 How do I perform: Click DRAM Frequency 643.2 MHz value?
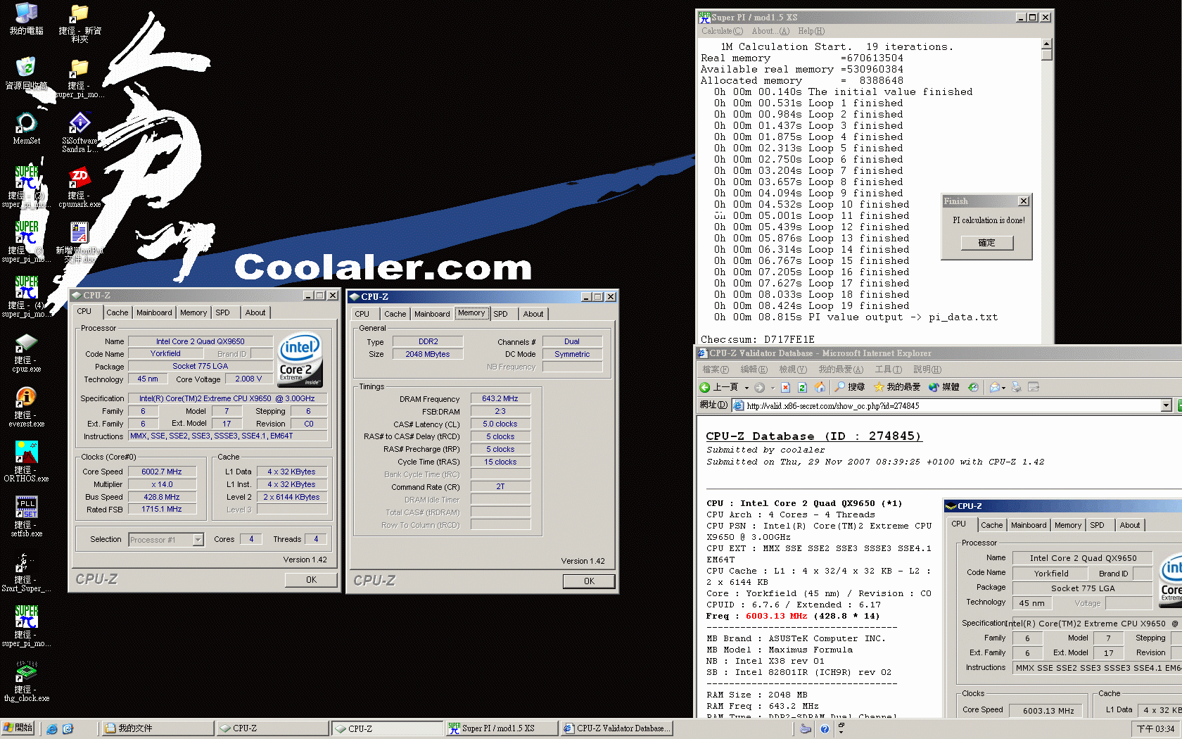pos(500,399)
